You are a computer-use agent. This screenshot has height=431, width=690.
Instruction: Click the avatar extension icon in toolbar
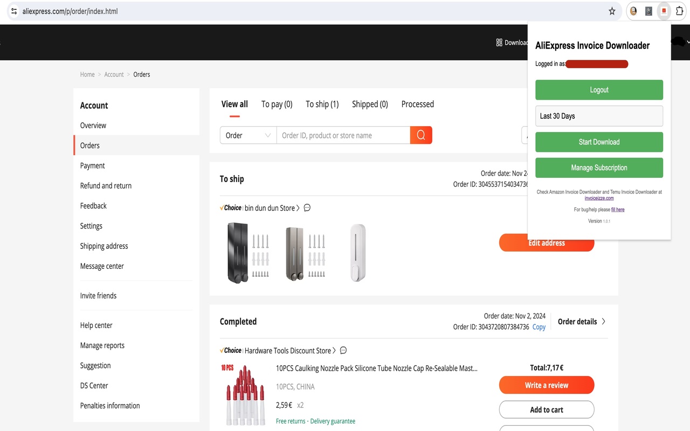(633, 11)
